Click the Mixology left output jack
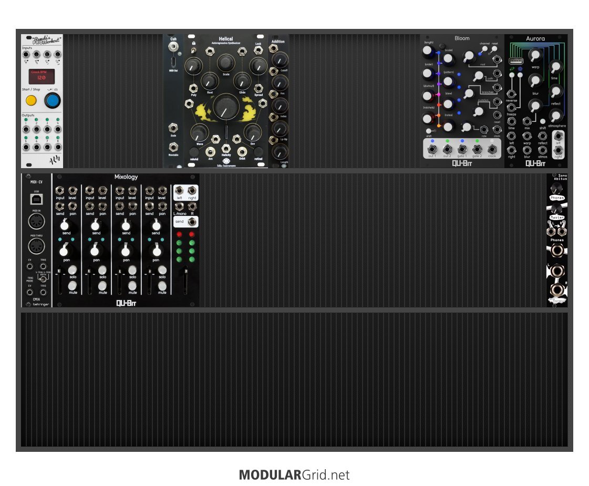This screenshot has width=589, height=486. pyautogui.click(x=179, y=190)
